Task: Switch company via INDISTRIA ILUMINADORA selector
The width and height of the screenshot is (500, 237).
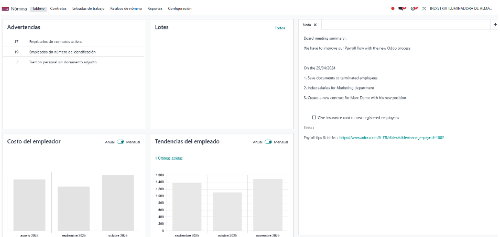Action: point(463,9)
